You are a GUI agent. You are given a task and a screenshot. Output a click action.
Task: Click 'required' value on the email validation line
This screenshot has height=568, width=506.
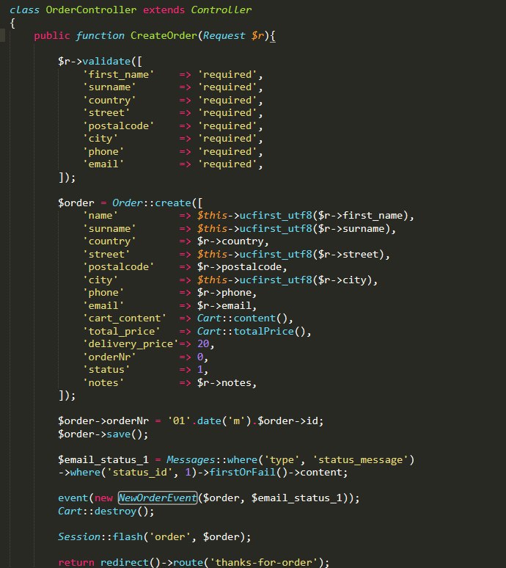(x=227, y=164)
